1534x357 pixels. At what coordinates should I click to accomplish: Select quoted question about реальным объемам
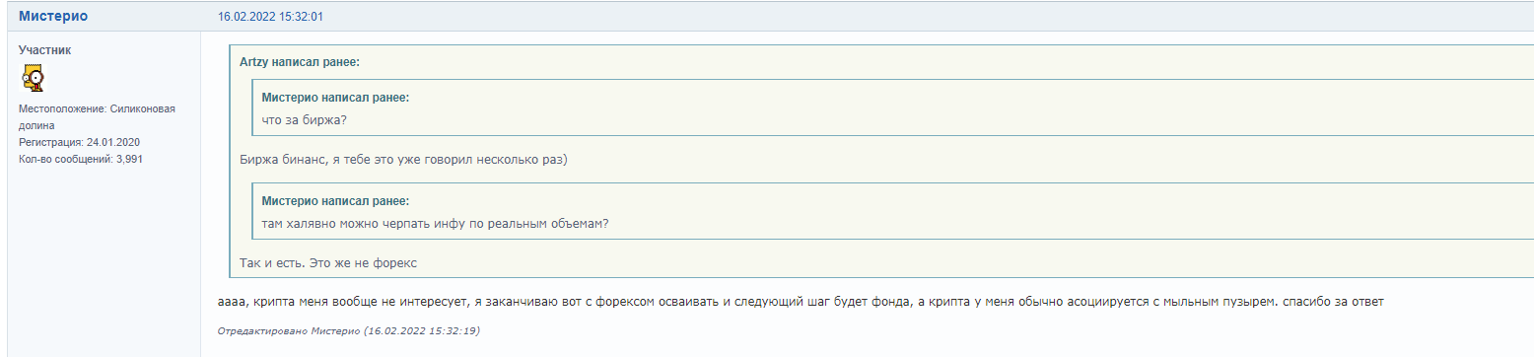tap(435, 223)
